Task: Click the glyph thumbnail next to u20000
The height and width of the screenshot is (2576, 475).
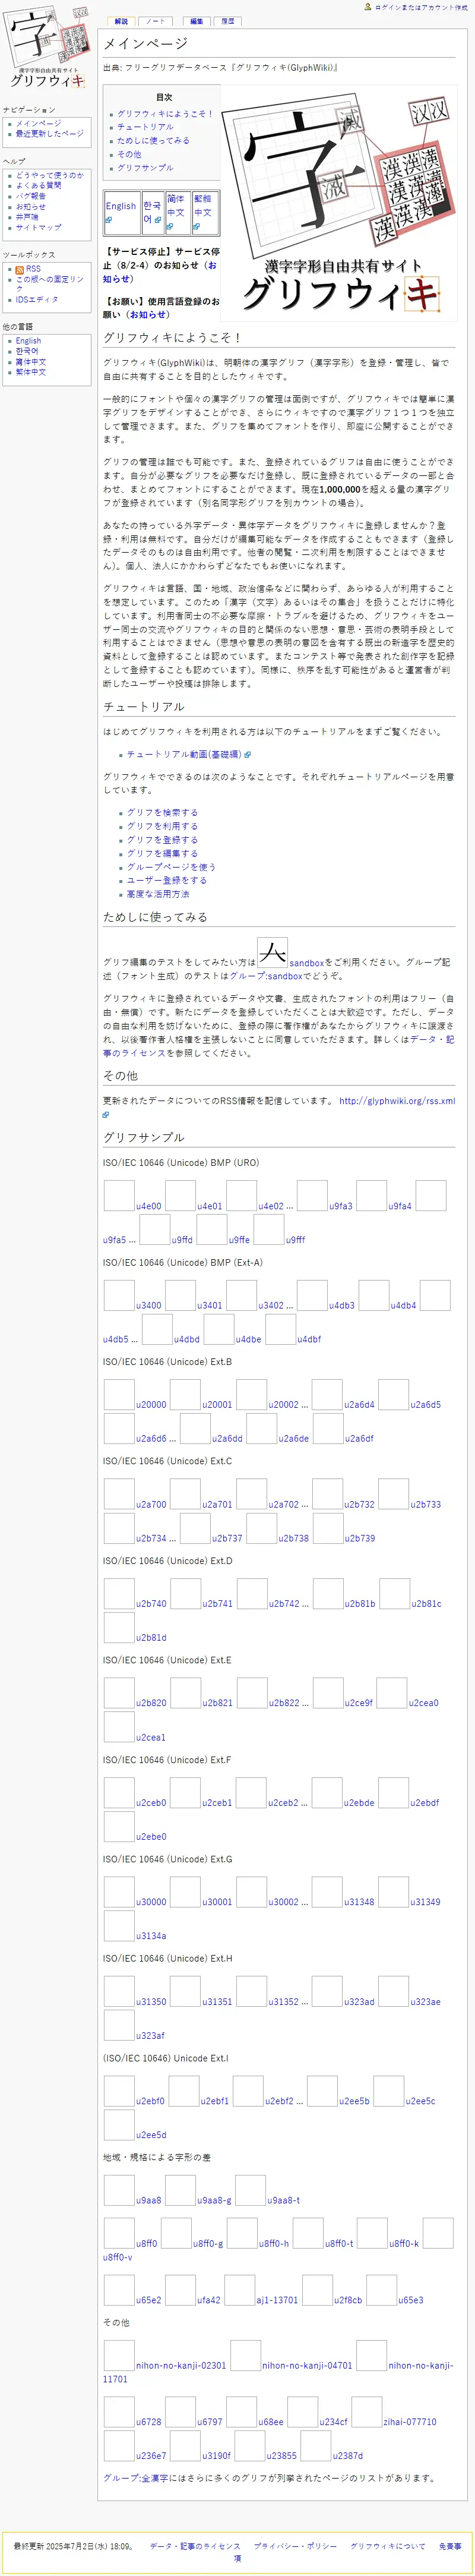Action: click(119, 1394)
